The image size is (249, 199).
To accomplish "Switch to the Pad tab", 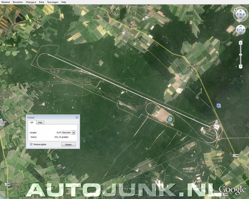I will point(40,122).
